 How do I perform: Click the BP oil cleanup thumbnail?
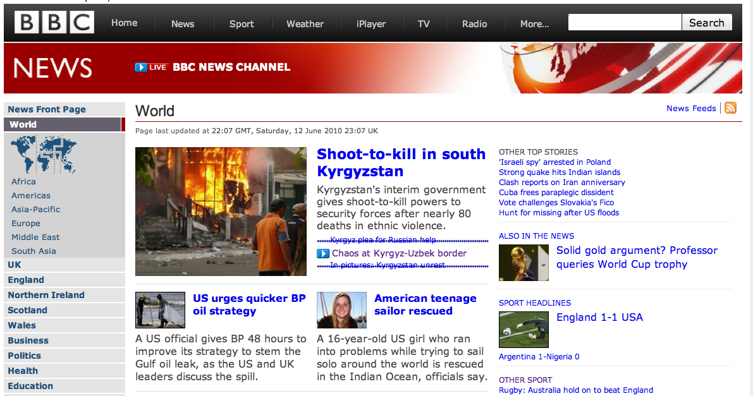[x=161, y=310]
